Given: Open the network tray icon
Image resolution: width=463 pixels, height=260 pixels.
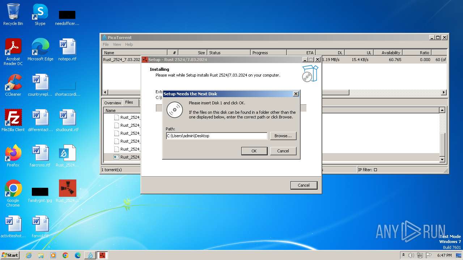Looking at the screenshot, I should [x=420, y=255].
